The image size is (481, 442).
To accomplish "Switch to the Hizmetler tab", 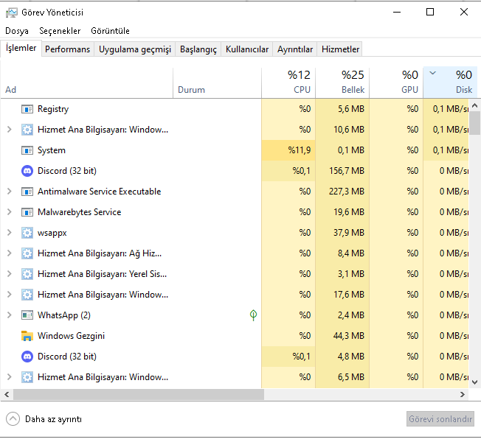I will click(x=340, y=49).
